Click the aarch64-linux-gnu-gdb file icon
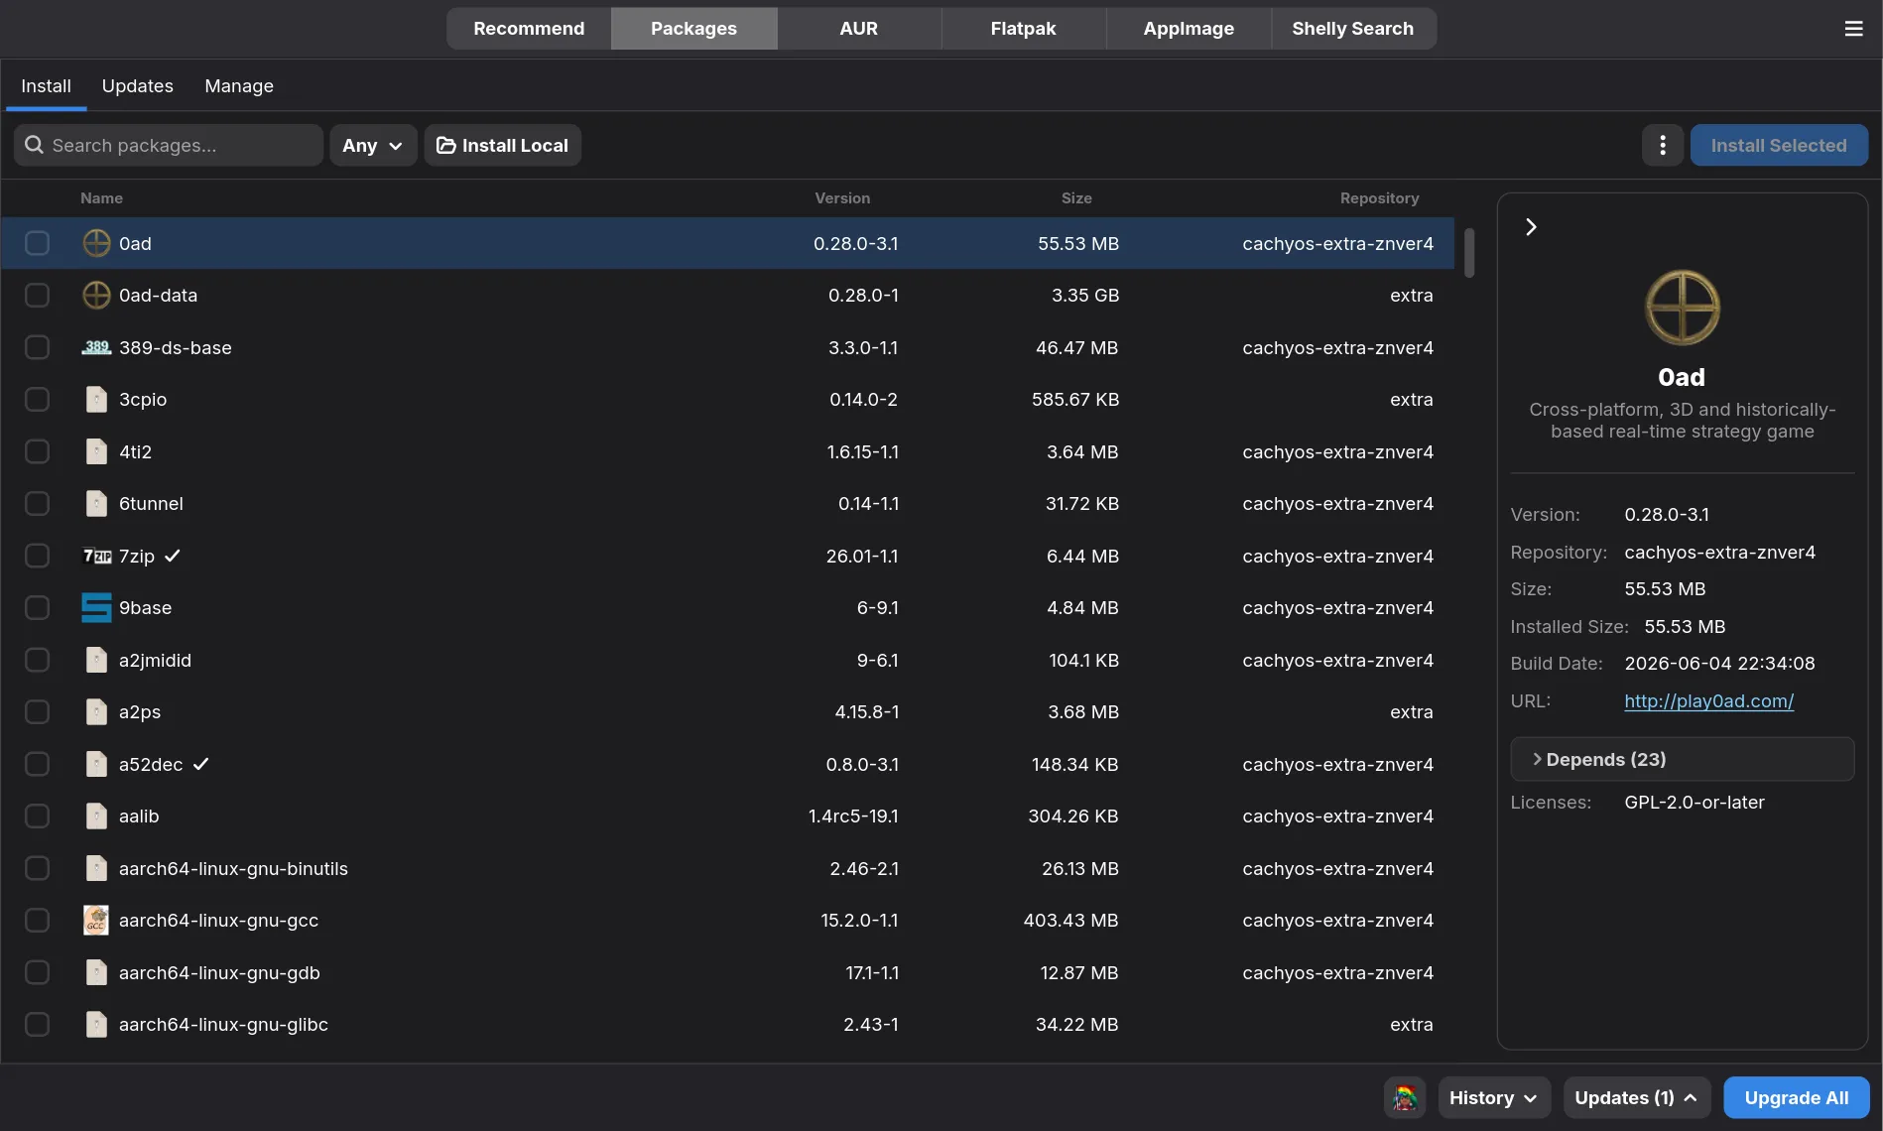The width and height of the screenshot is (1883, 1131). click(x=96, y=972)
